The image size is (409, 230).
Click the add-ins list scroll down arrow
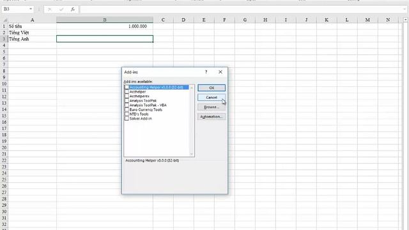click(x=192, y=154)
